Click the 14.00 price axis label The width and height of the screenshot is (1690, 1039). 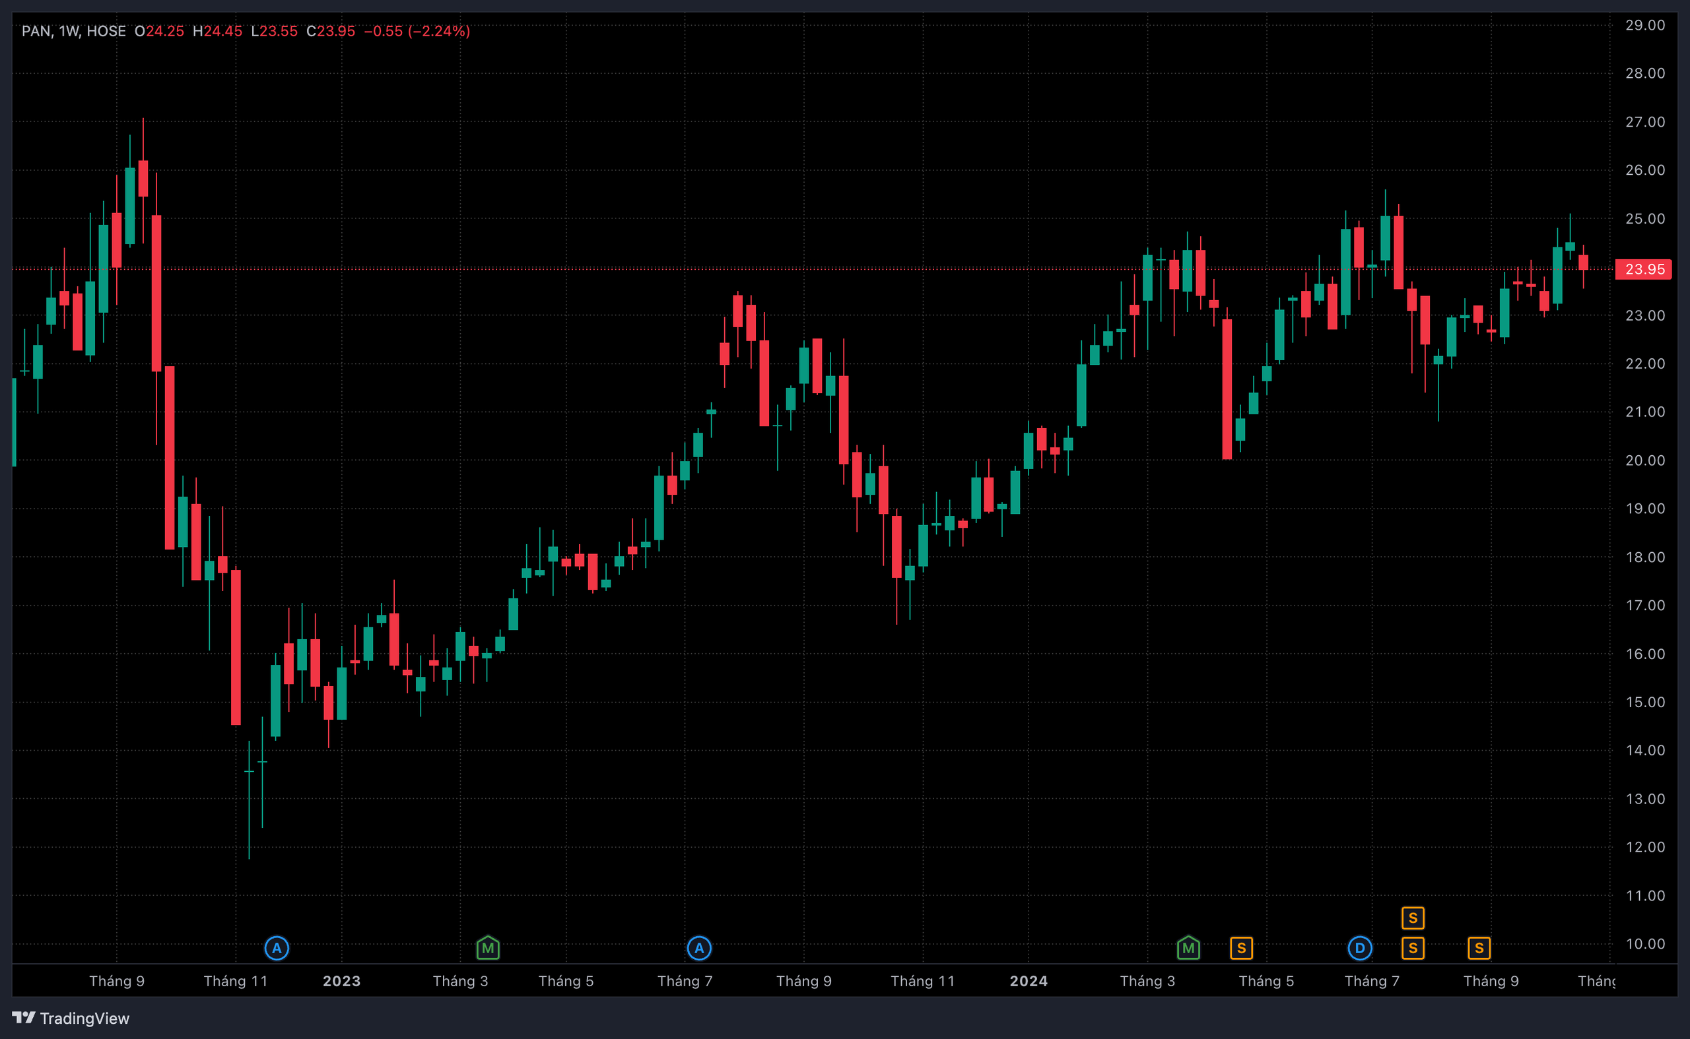(1645, 751)
